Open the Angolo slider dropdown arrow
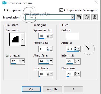Screen dimensions: 101x94 coord(79,48)
